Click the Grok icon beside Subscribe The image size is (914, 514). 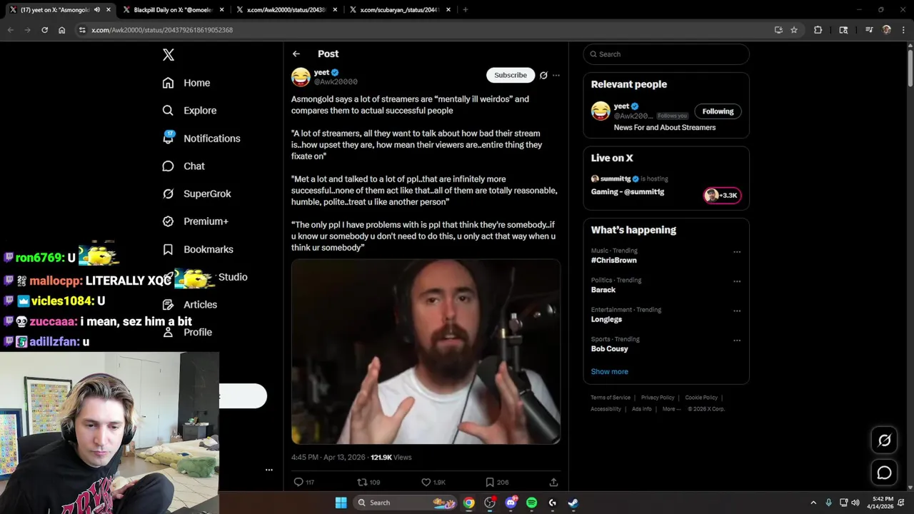[x=543, y=75]
